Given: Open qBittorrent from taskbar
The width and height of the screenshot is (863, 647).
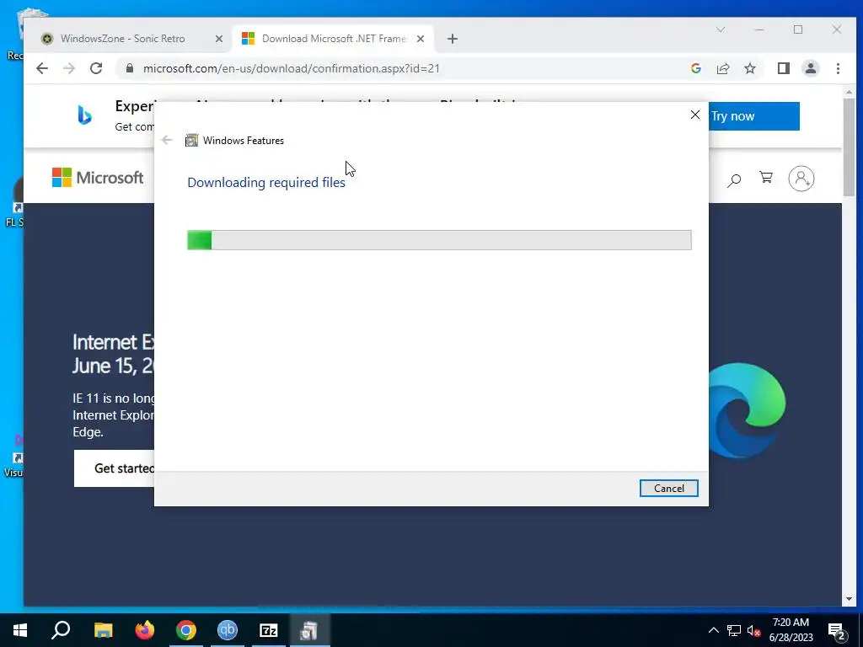Looking at the screenshot, I should [228, 630].
